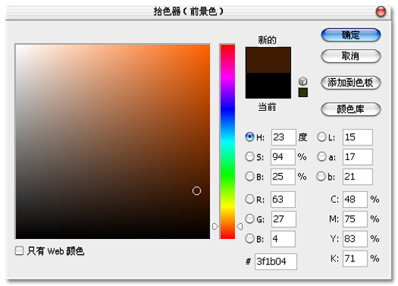This screenshot has width=398, height=286.
Task: Click the C cyan field showing 48
Action: 355,199
